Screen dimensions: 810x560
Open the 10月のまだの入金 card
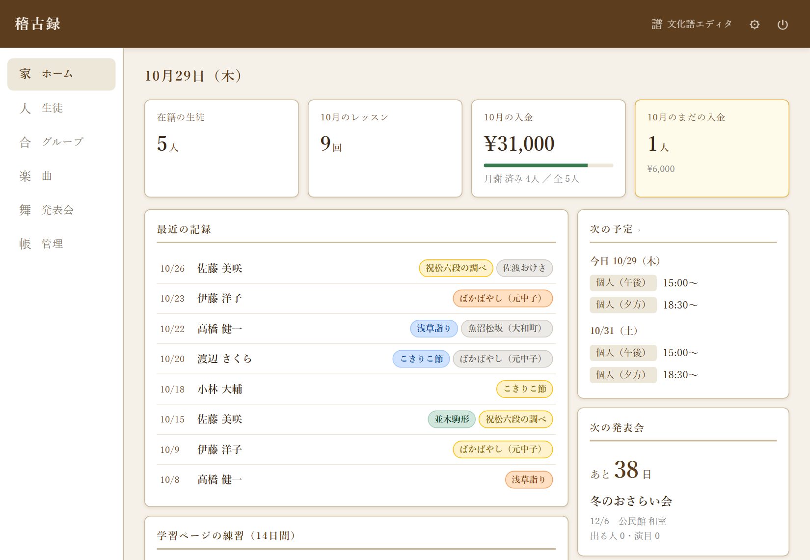[x=712, y=148]
